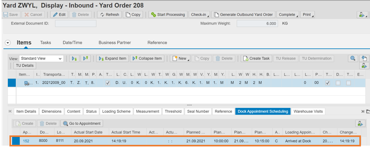
Task: Click TU Determination button
Action: tap(317, 58)
